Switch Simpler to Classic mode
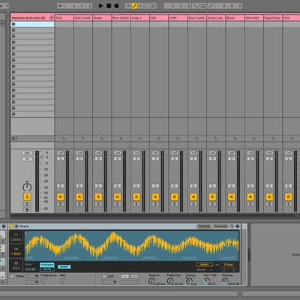Screen dimensions: 300x300 coord(16,237)
